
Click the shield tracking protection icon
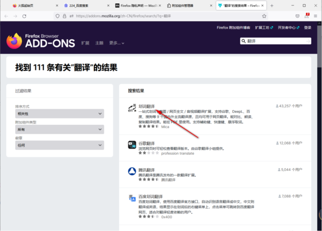(57, 16)
